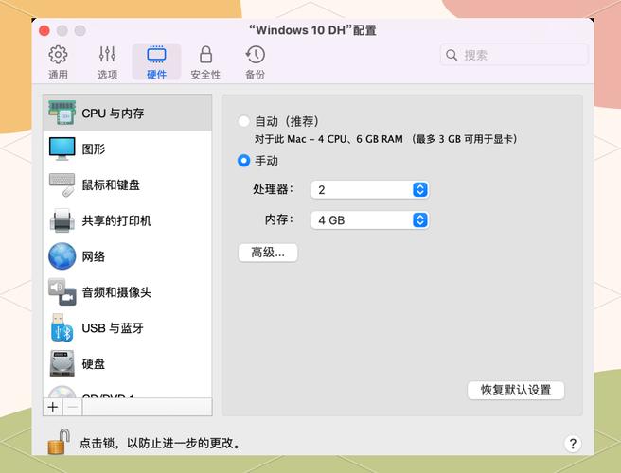Select the CPU 与内存 text row

click(113, 114)
